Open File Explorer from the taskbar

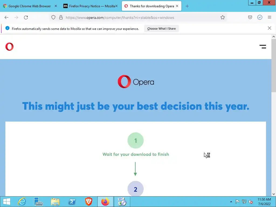[x=55, y=202]
